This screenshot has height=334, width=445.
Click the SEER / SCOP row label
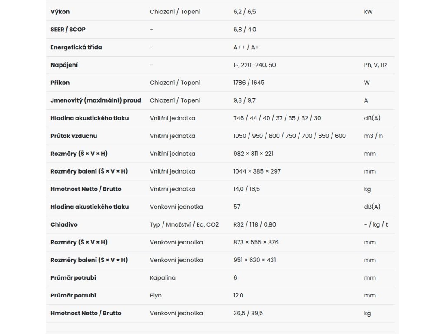[68, 30]
